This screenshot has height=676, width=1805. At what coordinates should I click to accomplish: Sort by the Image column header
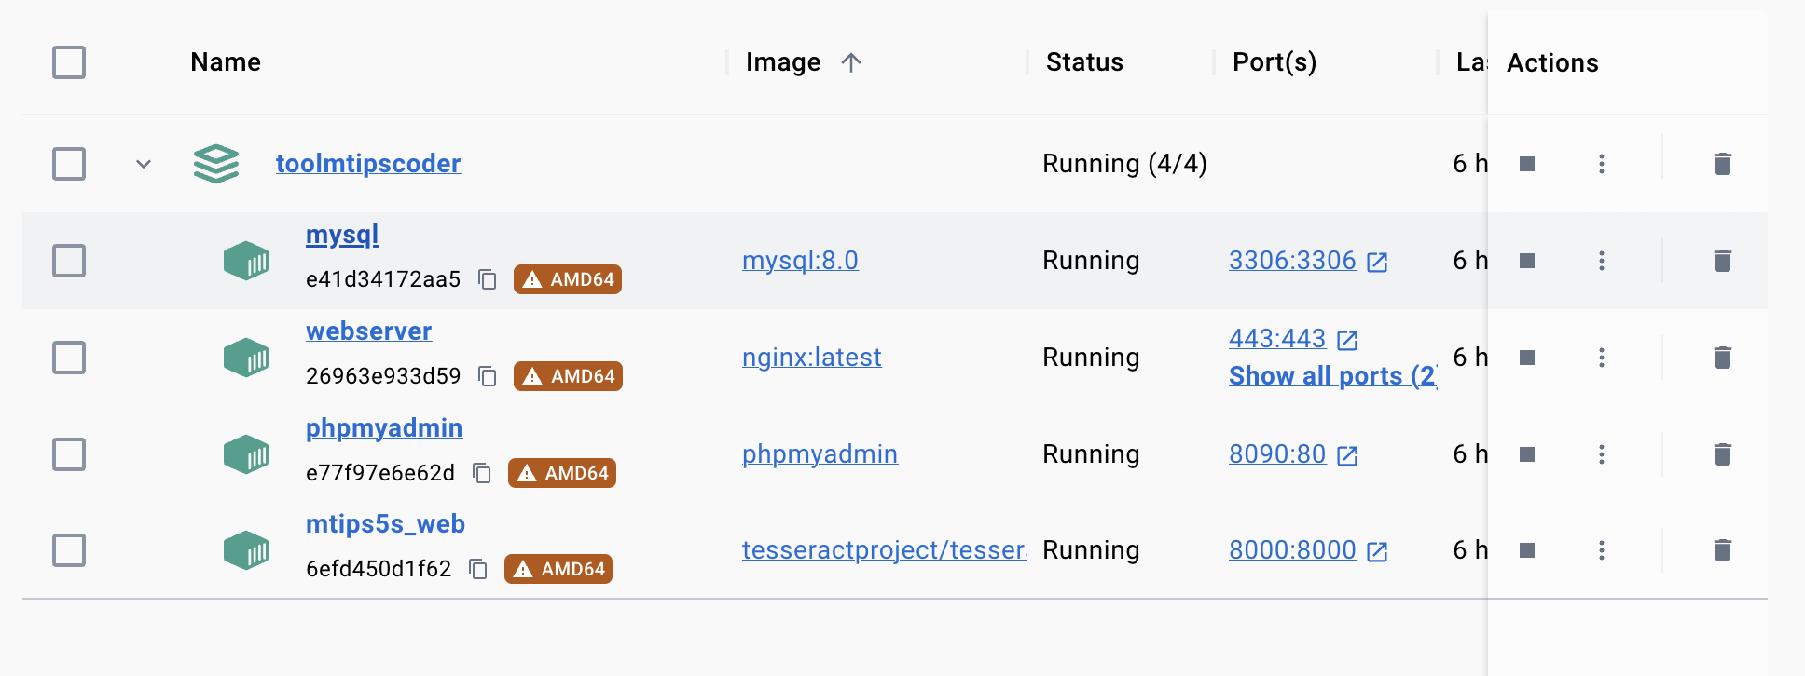pos(783,62)
